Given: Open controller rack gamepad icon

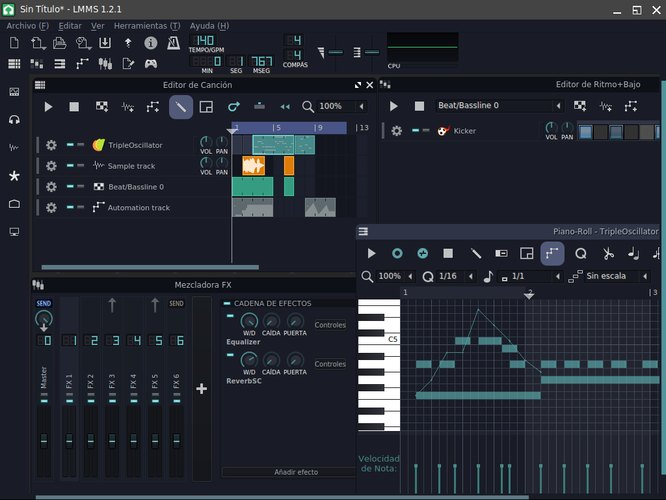Looking at the screenshot, I should 151,64.
